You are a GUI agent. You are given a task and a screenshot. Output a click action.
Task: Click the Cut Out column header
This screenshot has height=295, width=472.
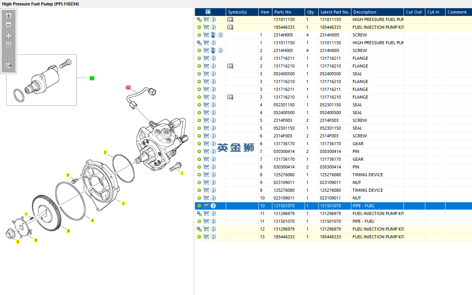[414, 12]
